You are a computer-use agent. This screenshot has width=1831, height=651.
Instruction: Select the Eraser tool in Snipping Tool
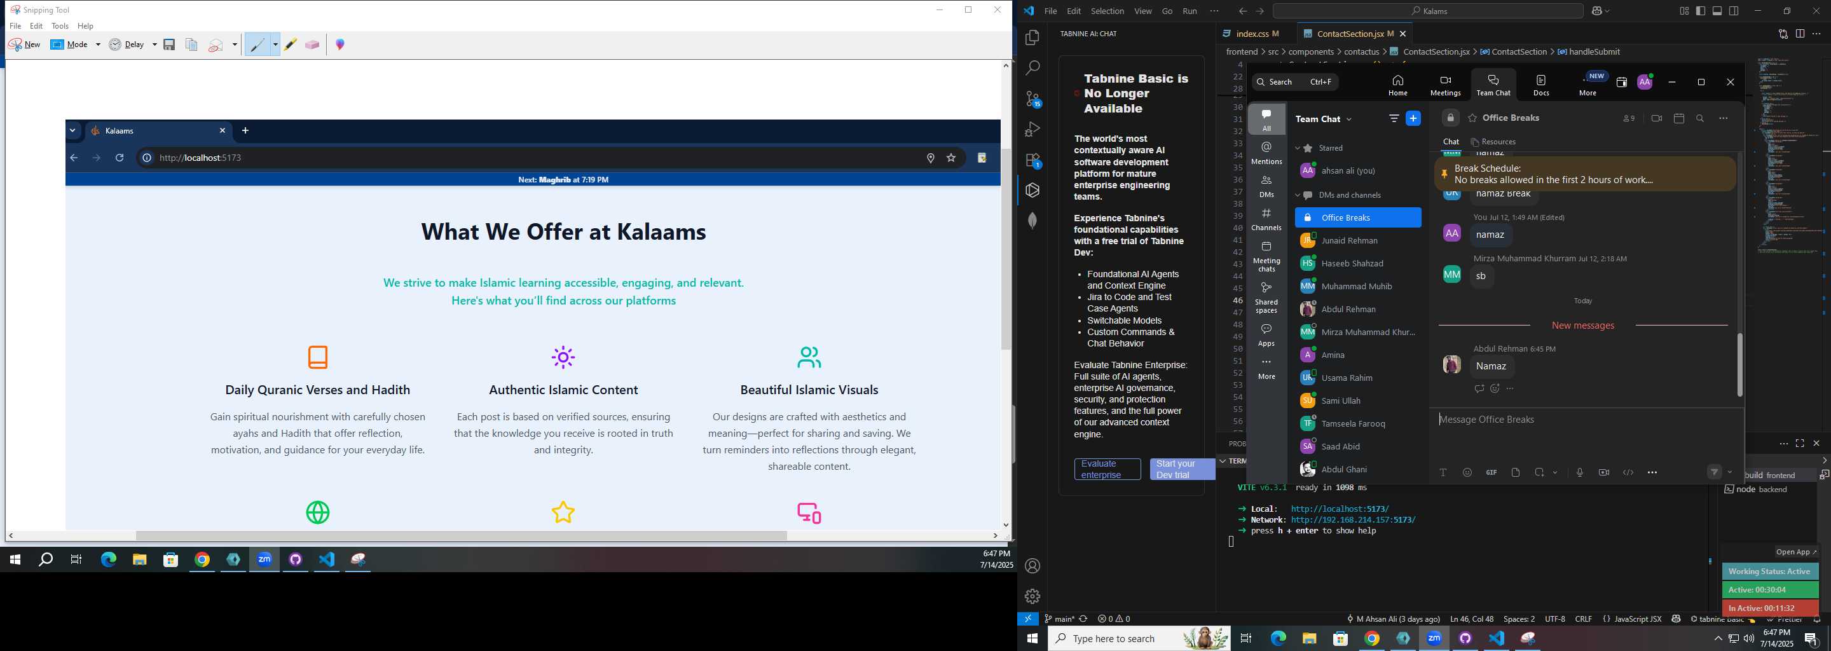pos(312,45)
